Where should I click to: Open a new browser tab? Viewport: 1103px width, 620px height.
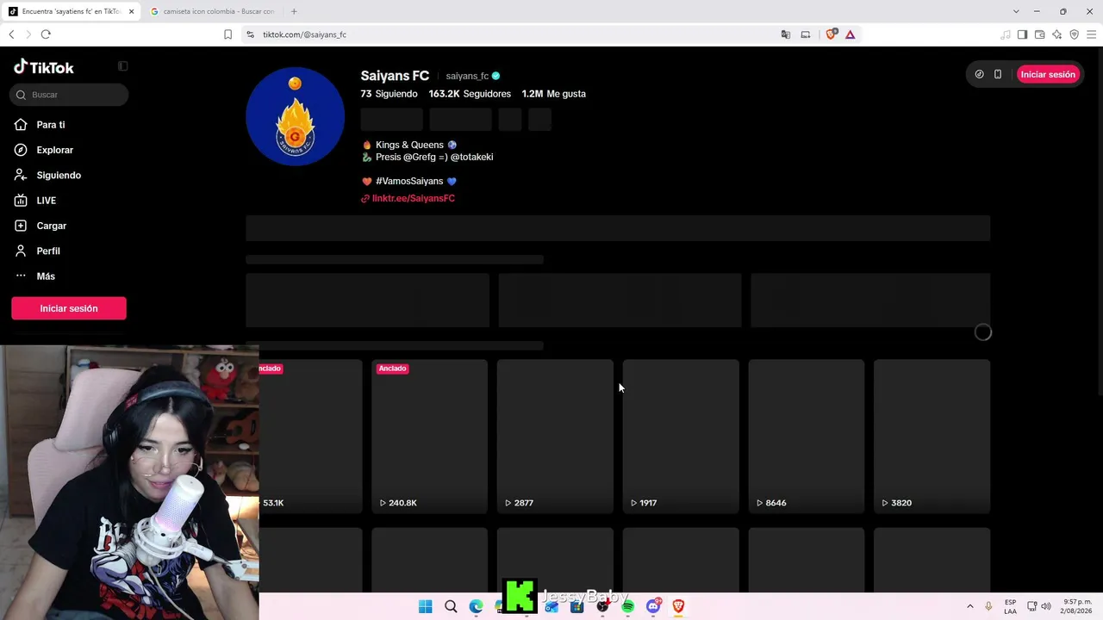coord(294,11)
